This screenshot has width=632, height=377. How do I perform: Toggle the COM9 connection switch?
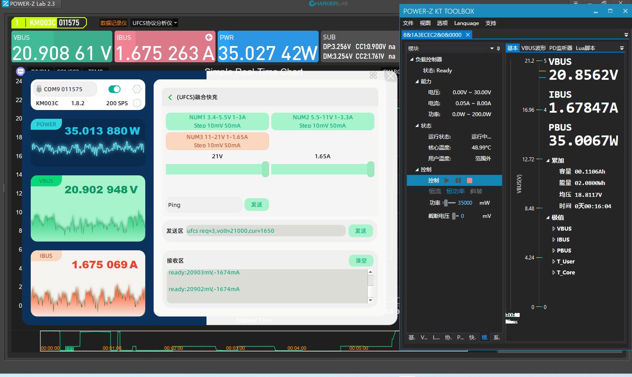pyautogui.click(x=115, y=89)
